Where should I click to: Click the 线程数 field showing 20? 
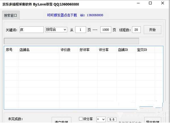[x=136, y=30]
